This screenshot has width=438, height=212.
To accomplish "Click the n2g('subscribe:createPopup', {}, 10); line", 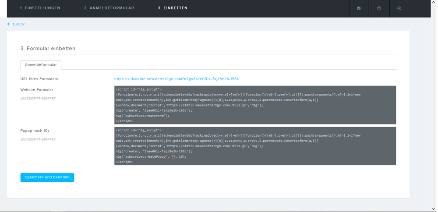I will point(151,157).
